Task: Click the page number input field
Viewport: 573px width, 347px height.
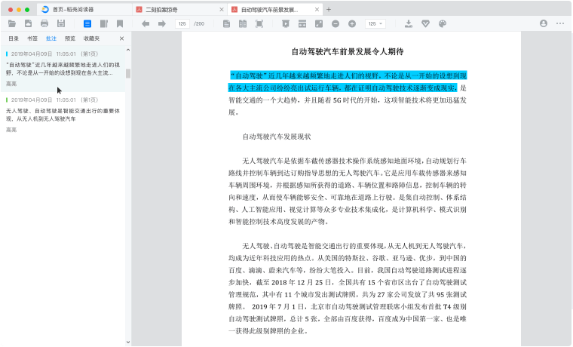Action: click(x=182, y=24)
